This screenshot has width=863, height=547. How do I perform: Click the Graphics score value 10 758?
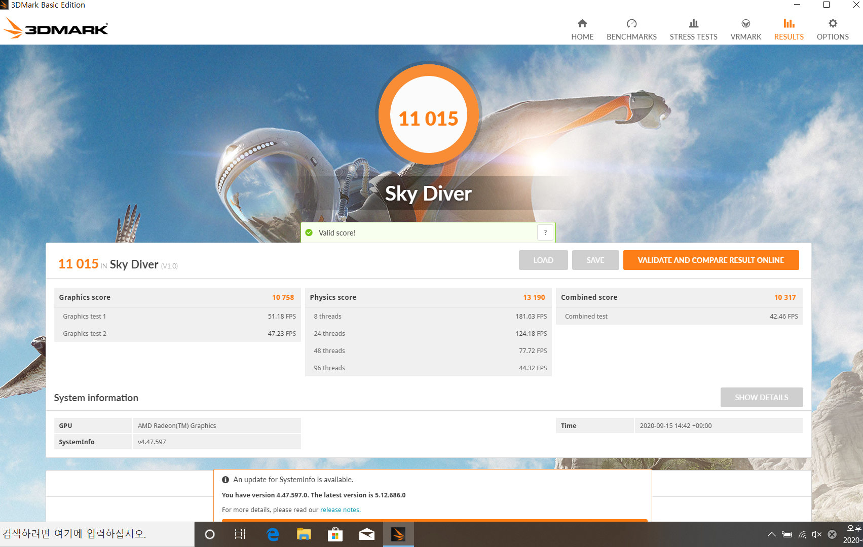[x=283, y=297]
